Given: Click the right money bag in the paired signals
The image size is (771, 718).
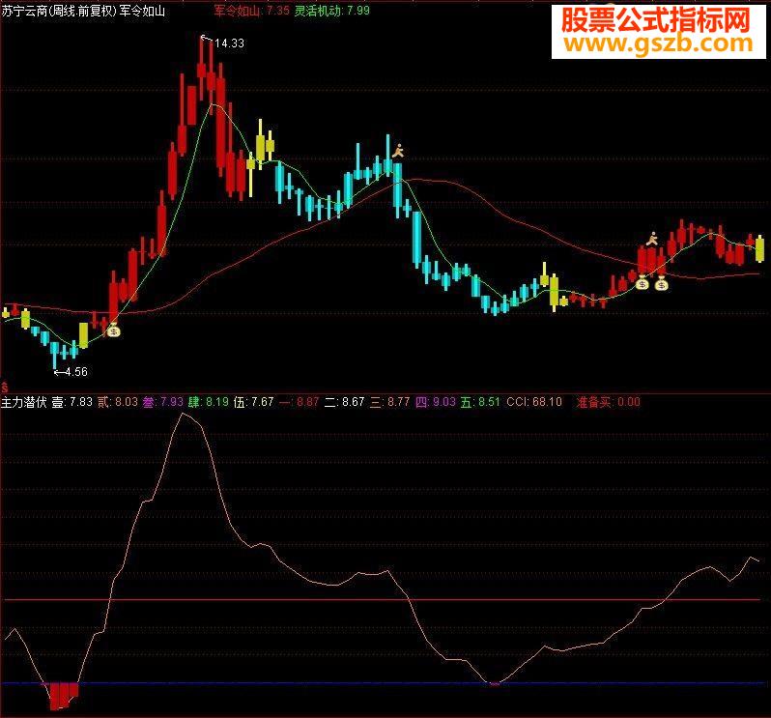Looking at the screenshot, I should pyautogui.click(x=662, y=284).
